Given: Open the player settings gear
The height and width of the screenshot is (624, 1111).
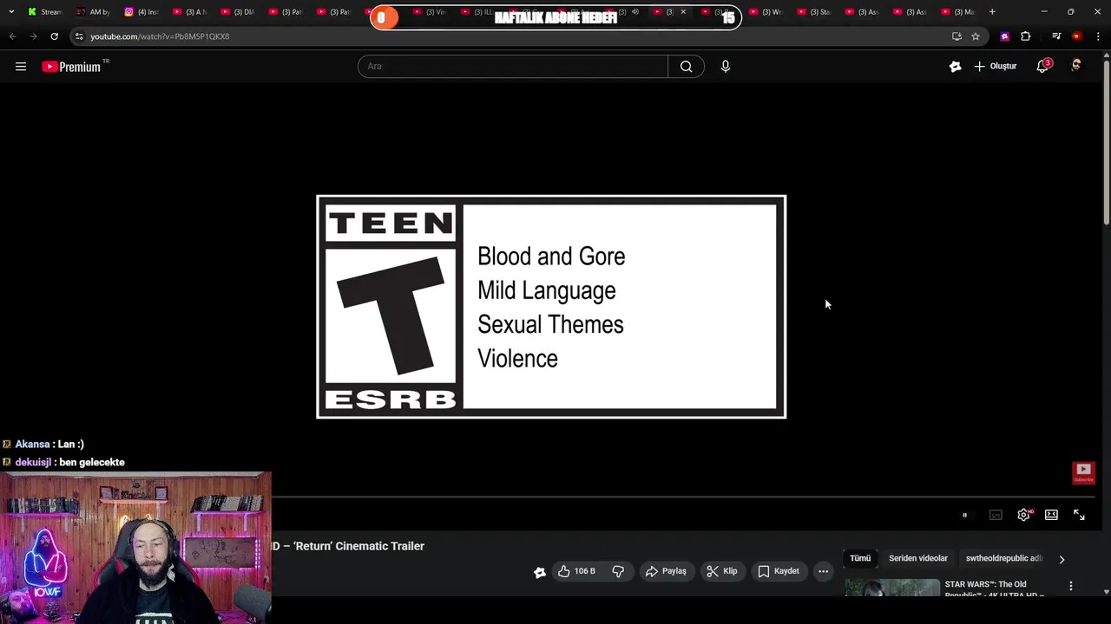Looking at the screenshot, I should [1024, 515].
